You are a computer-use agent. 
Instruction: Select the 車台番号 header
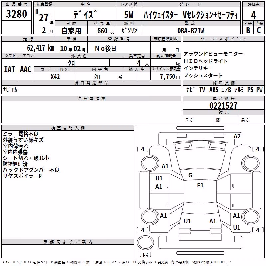[223, 98]
